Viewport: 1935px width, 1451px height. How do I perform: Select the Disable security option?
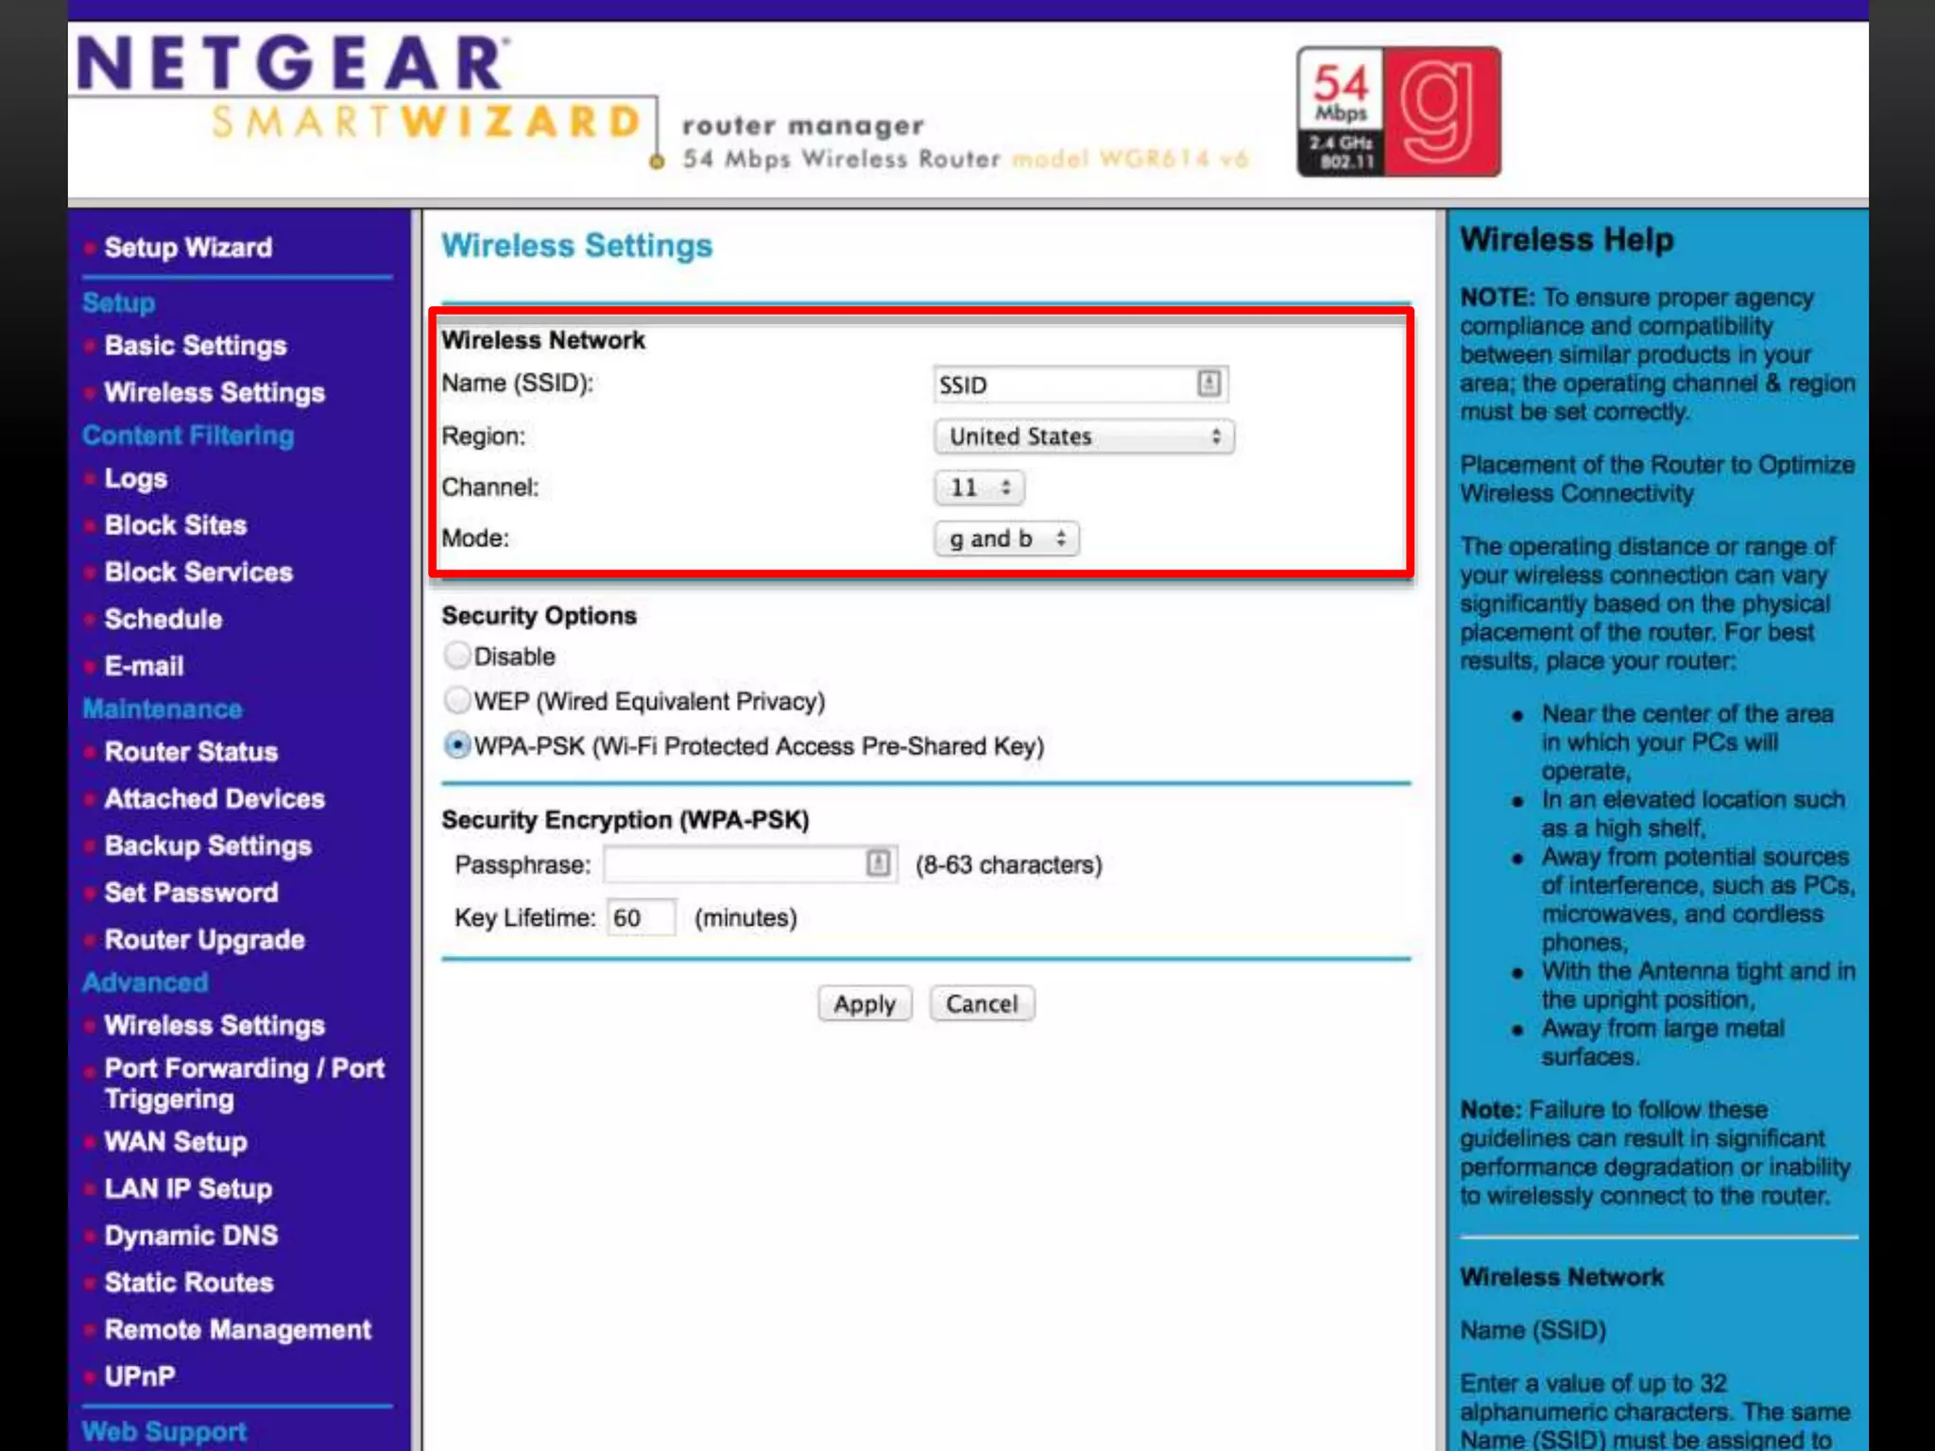[x=457, y=656]
